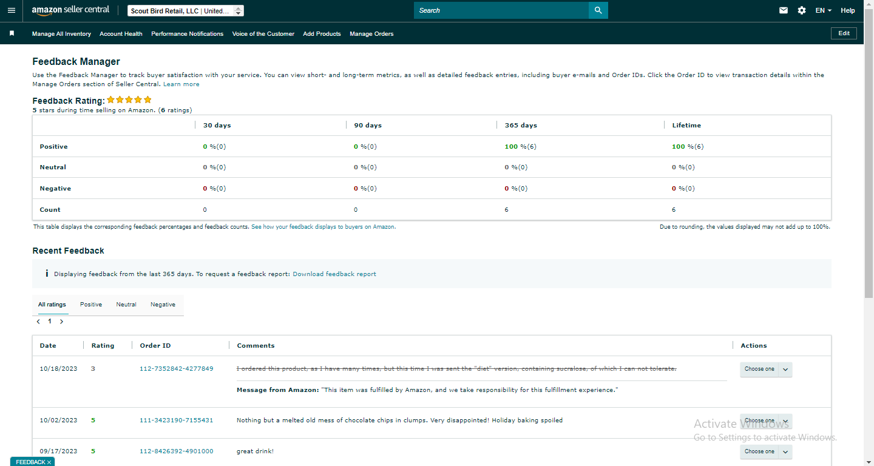874x466 pixels.
Task: Go to Add Products
Action: [322, 34]
